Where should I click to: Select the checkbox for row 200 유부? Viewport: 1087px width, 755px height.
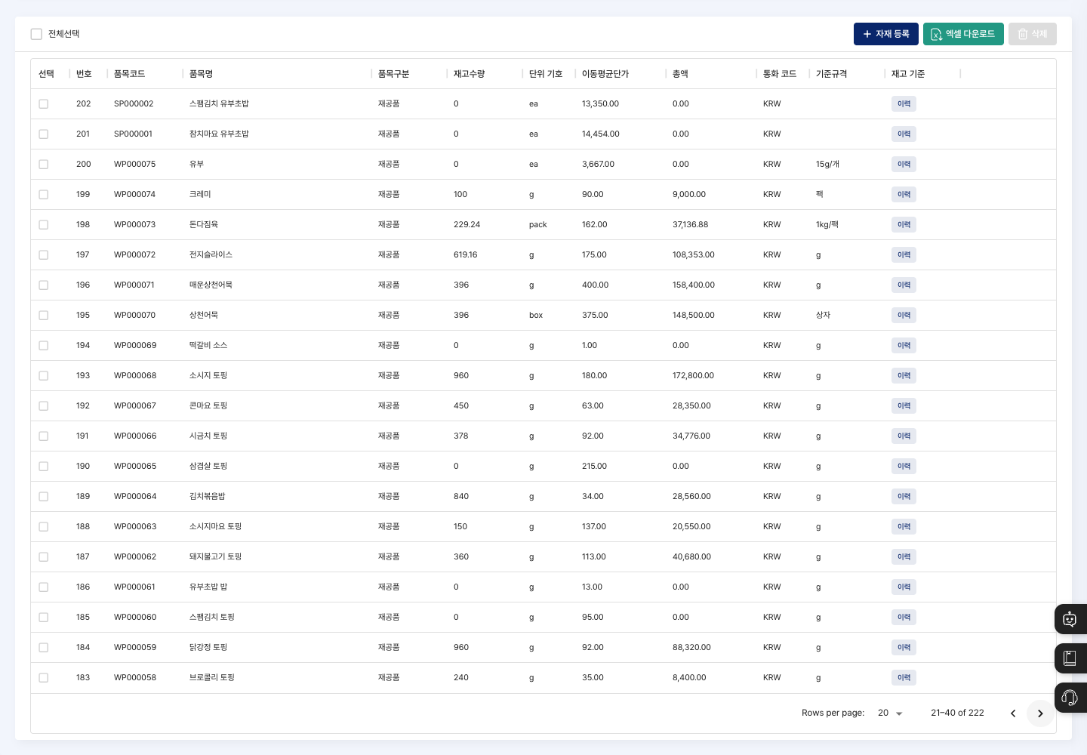pyautogui.click(x=44, y=165)
